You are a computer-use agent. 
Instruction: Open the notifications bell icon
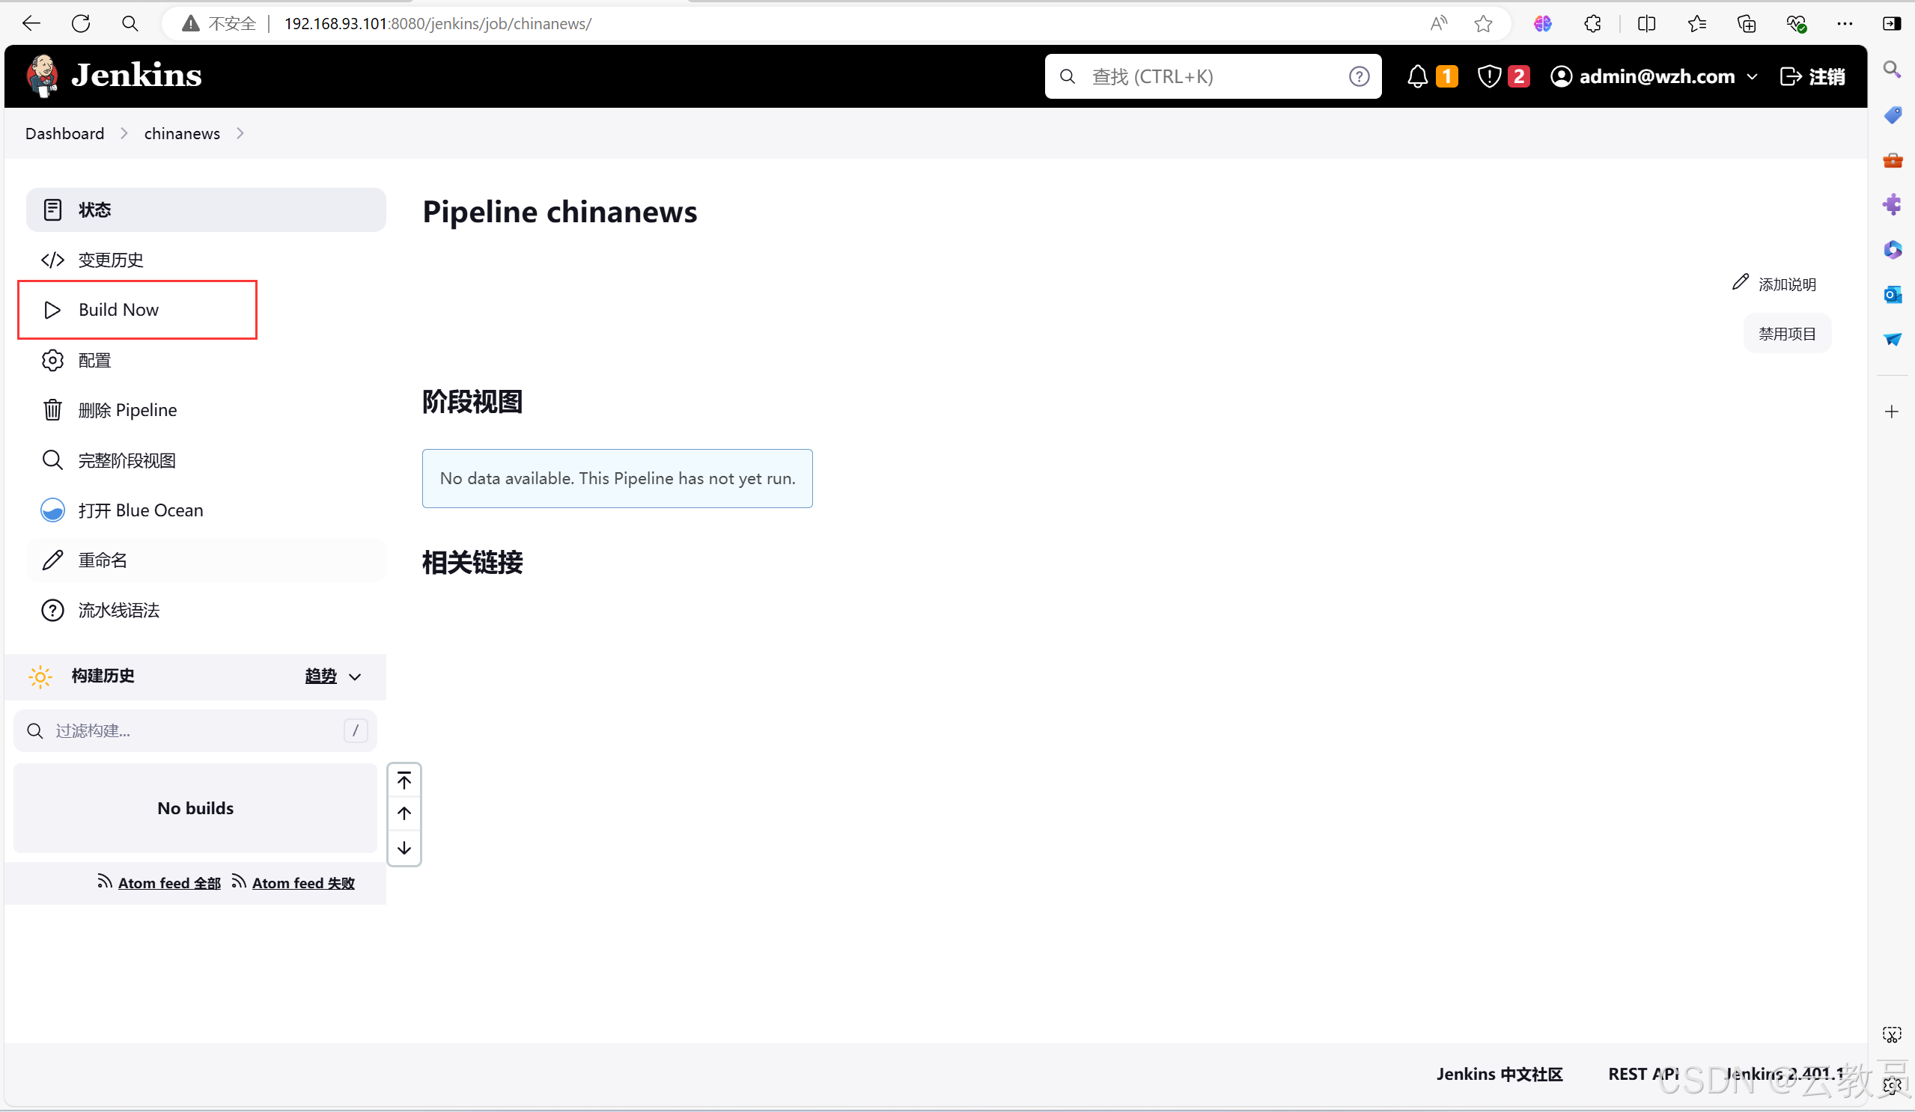[x=1417, y=77]
